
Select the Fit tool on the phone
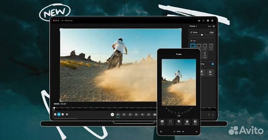162,122
